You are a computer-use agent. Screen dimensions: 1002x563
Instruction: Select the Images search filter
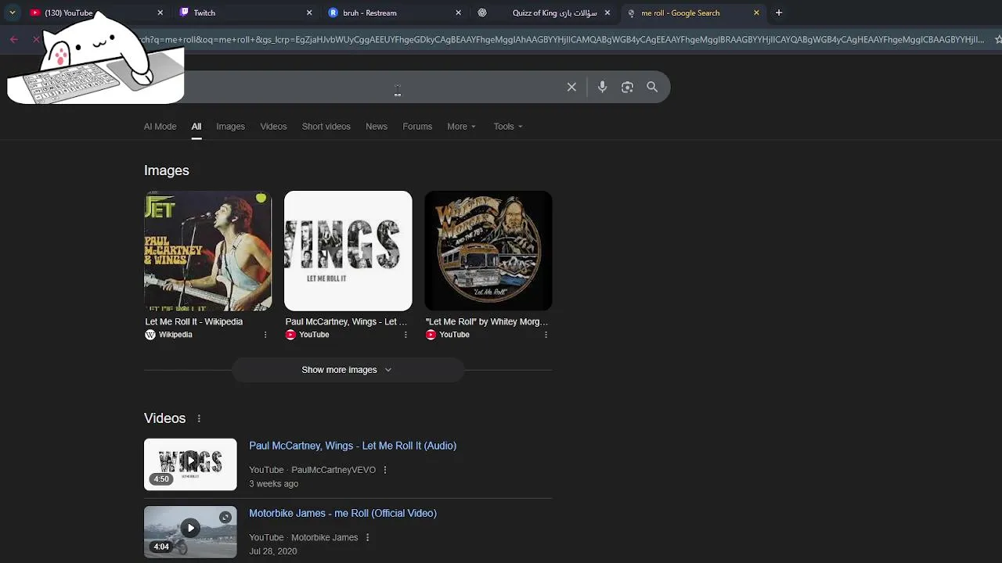(230, 127)
